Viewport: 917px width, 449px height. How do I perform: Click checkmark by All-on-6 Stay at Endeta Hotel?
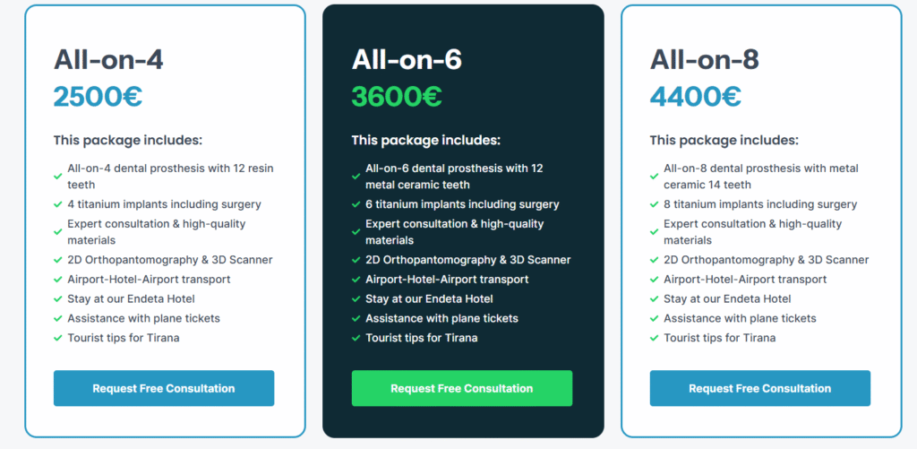[x=356, y=299]
